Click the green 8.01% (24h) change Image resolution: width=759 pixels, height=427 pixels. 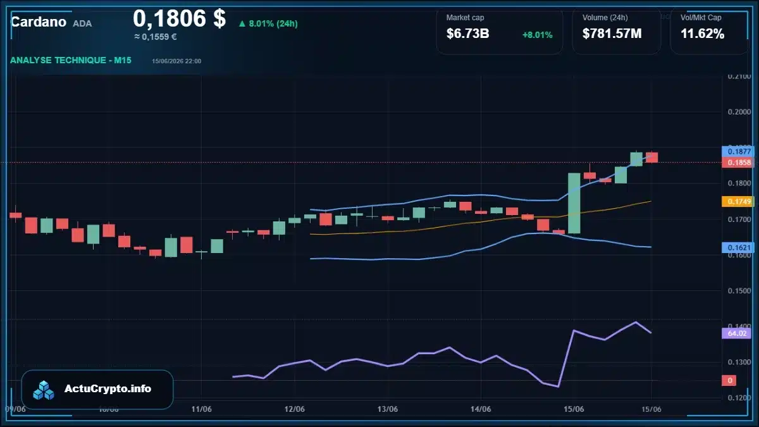(268, 23)
